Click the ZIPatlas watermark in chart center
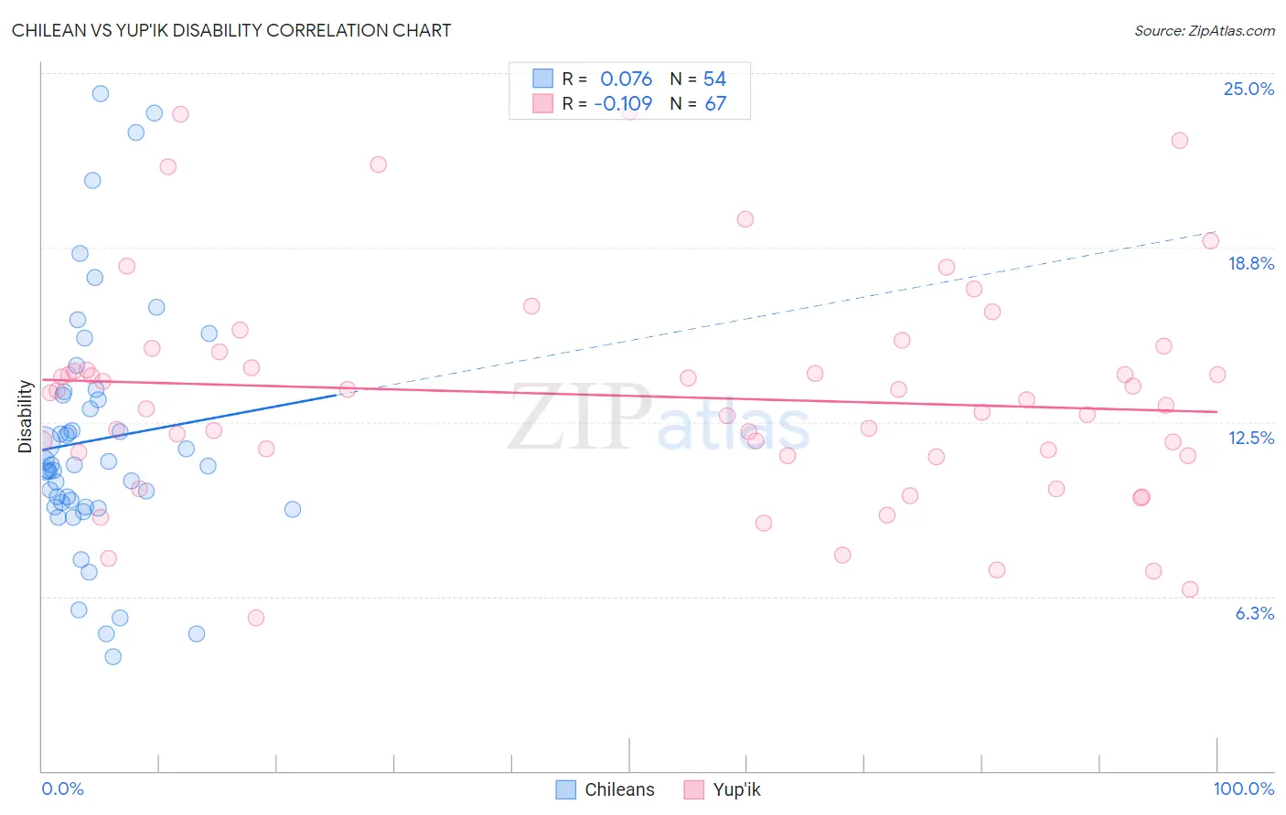This screenshot has width=1286, height=815. pos(659,418)
